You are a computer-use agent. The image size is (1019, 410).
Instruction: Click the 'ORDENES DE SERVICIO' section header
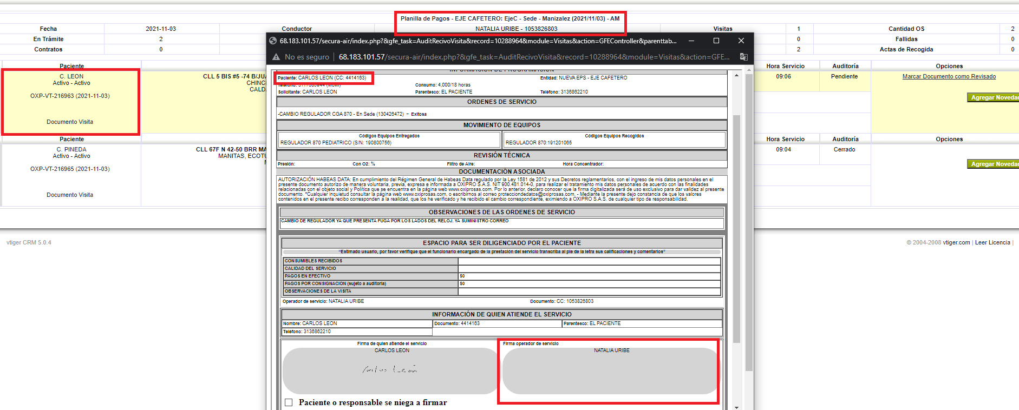coord(502,102)
